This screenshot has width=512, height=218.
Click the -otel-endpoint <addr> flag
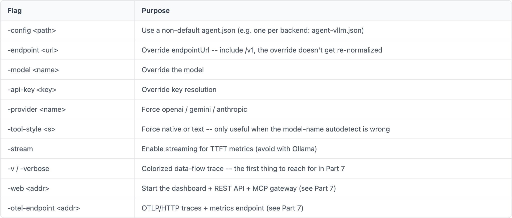pyautogui.click(x=44, y=208)
